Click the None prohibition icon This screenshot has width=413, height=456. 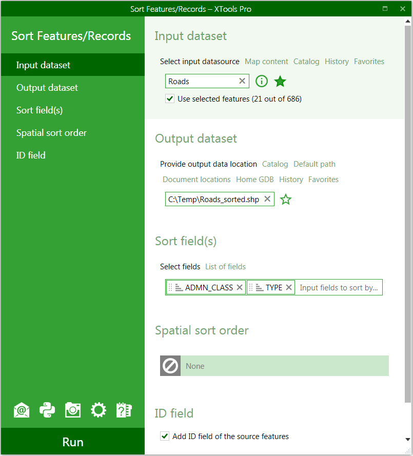170,366
